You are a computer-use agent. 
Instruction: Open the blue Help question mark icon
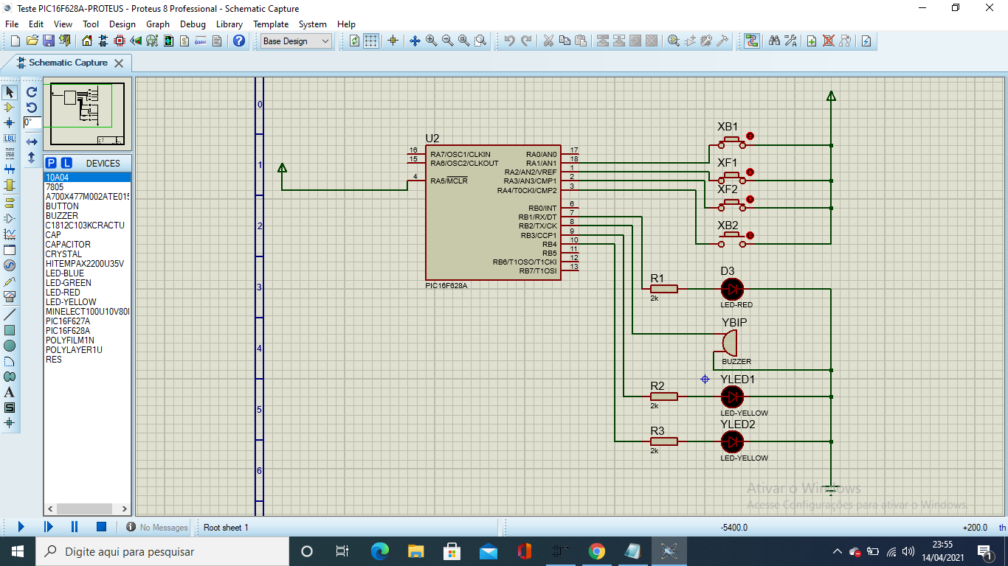point(238,41)
